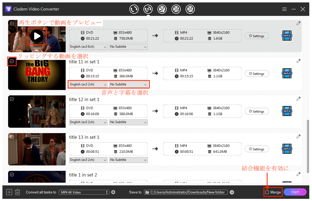Image resolution: width=312 pixels, height=201 pixels.
Task: Edit the first video with pencil icon
Action: pos(298,23)
